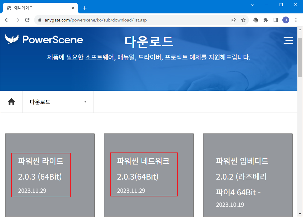
Task: Click the 2023.10.19 date text
Action: pos(230,205)
